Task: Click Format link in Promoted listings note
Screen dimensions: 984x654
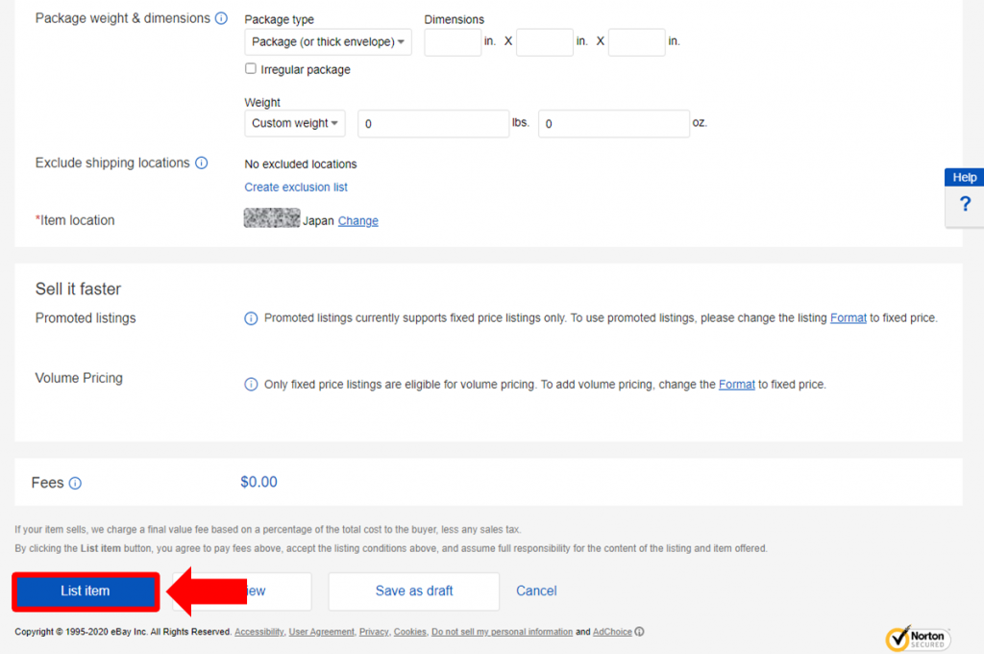Action: point(849,318)
